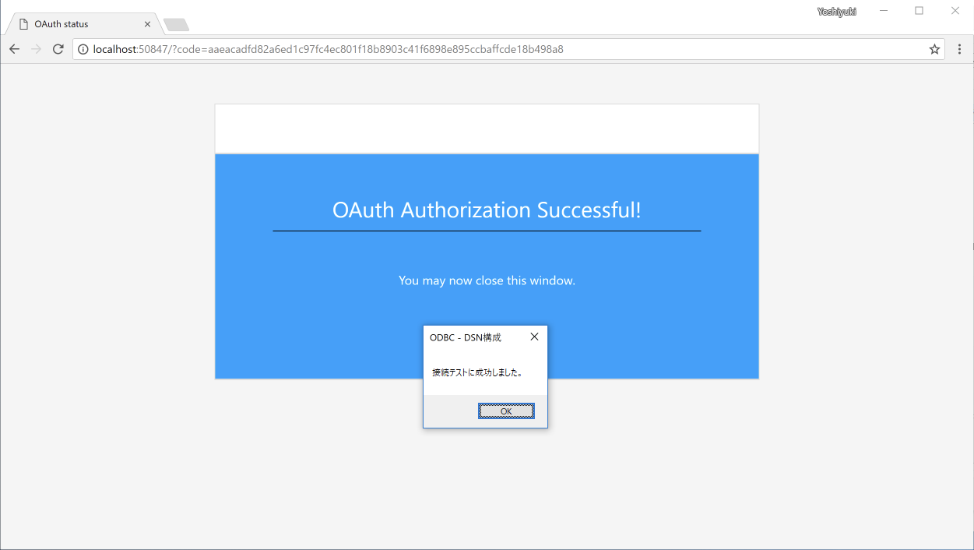
Task: Select the URL in the address bar
Action: 327,48
